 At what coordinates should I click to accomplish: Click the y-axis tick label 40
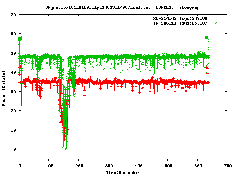point(13,72)
